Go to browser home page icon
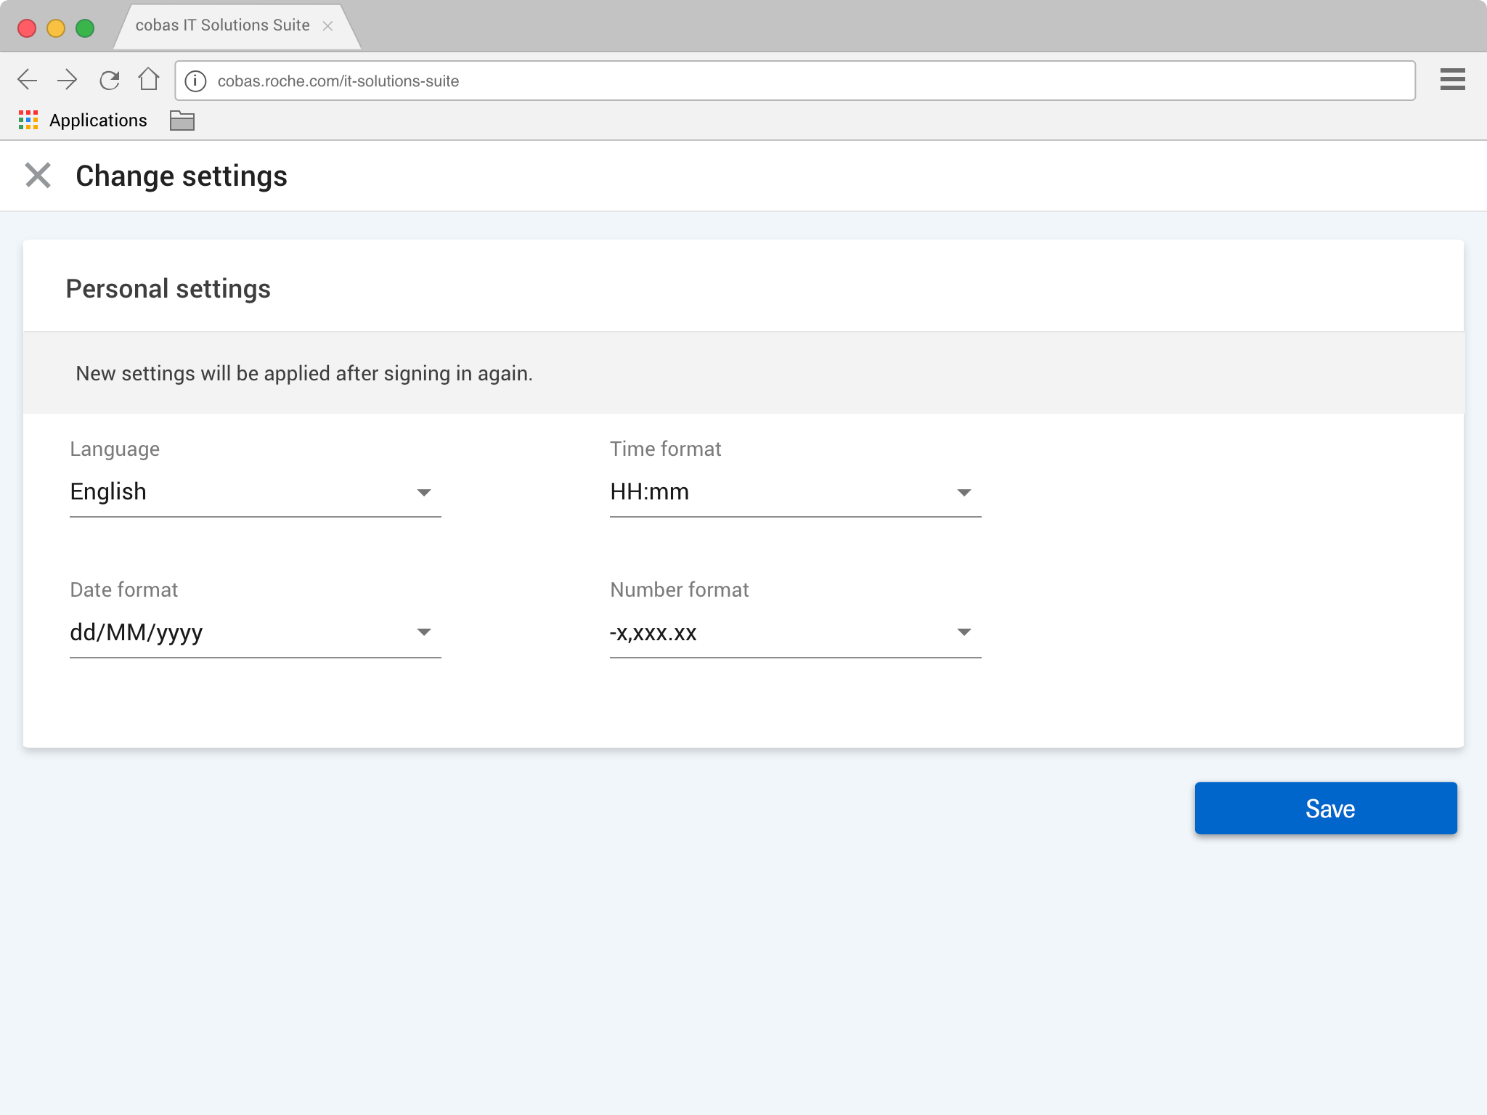1487x1115 pixels. (149, 79)
